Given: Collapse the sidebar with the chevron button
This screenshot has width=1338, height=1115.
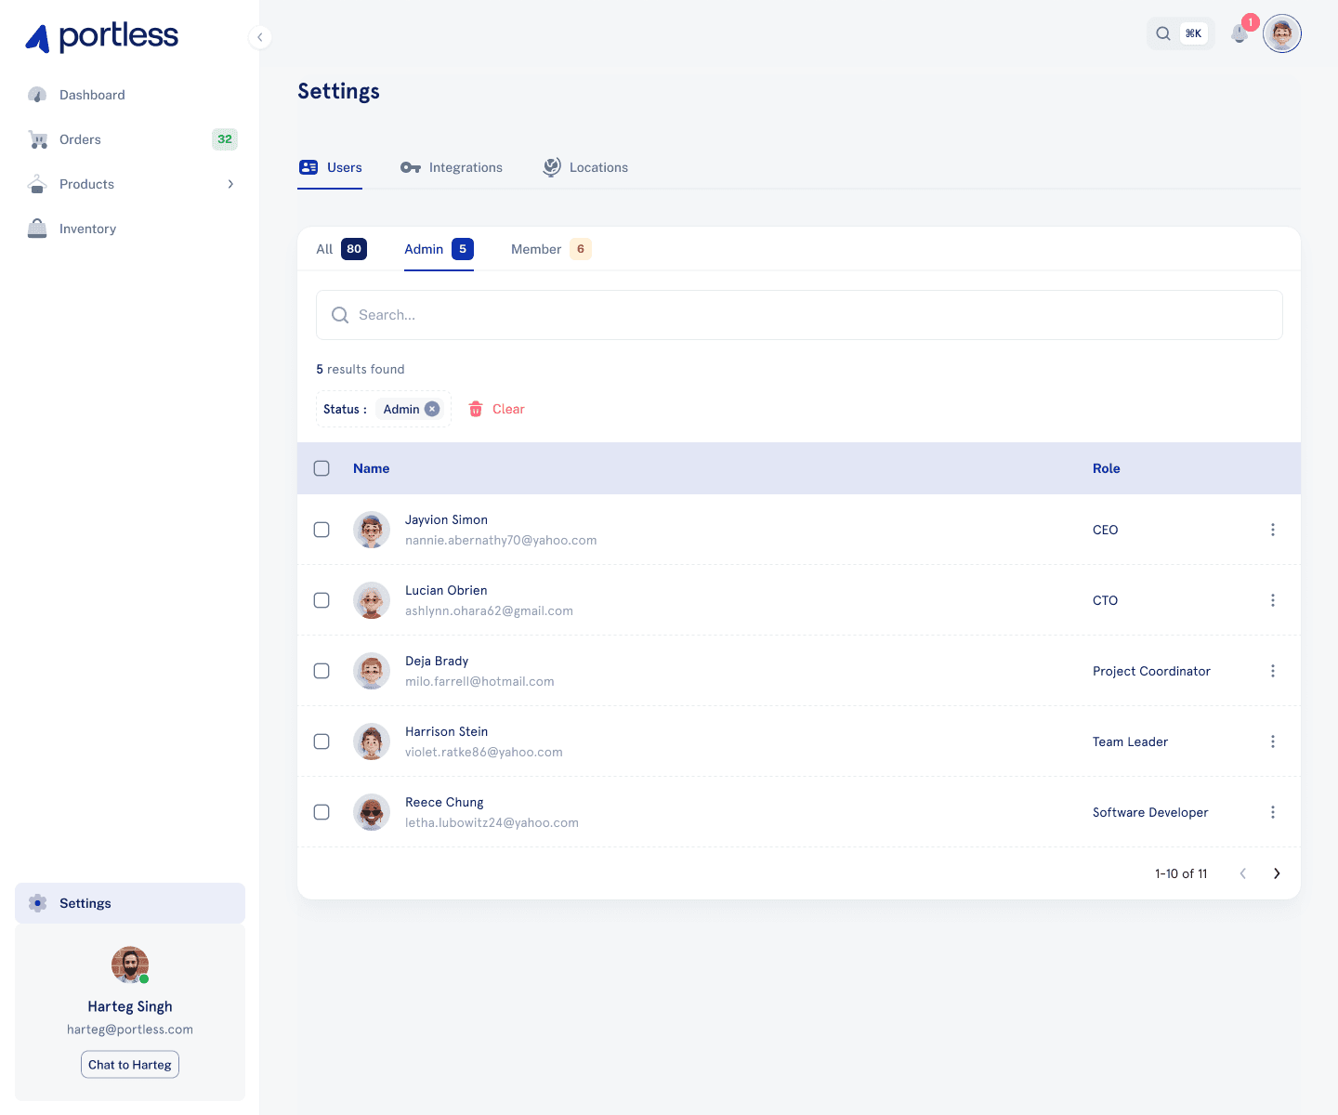Looking at the screenshot, I should 260,37.
